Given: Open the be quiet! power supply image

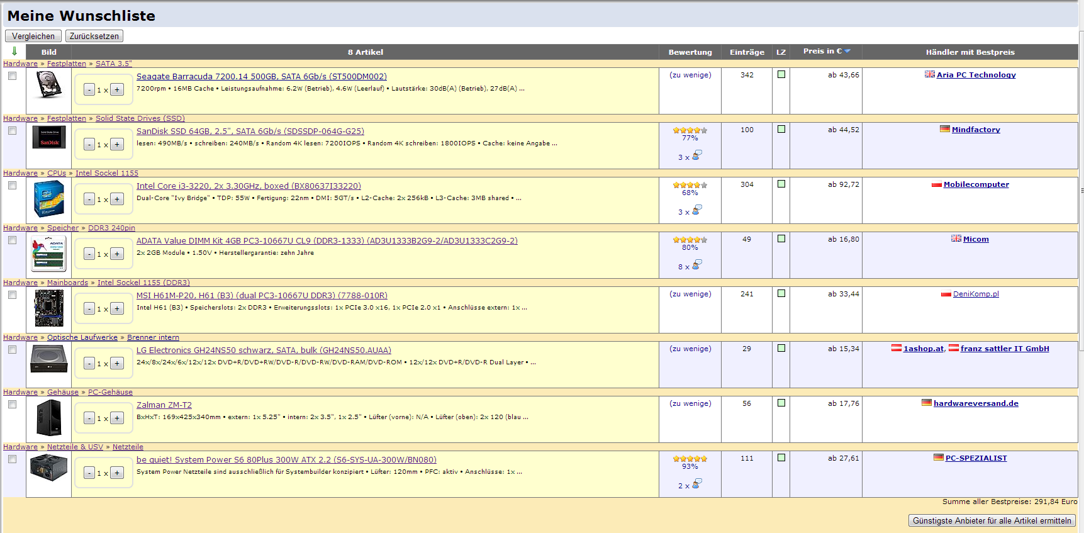Looking at the screenshot, I should pyautogui.click(x=49, y=468).
